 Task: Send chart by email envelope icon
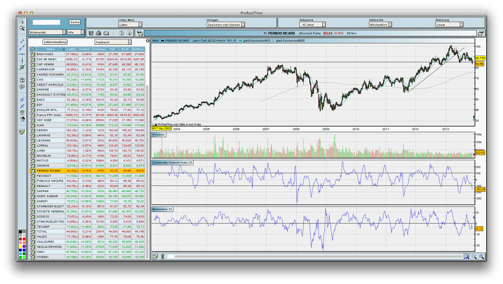[x=106, y=33]
